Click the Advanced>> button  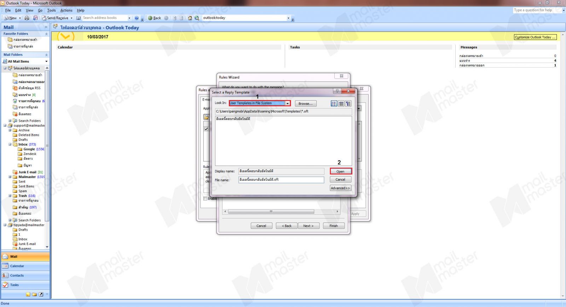pyautogui.click(x=341, y=188)
